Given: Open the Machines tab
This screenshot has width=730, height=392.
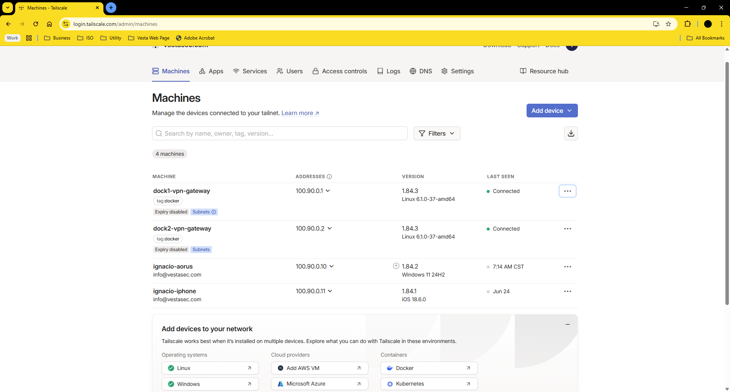Looking at the screenshot, I should [171, 71].
